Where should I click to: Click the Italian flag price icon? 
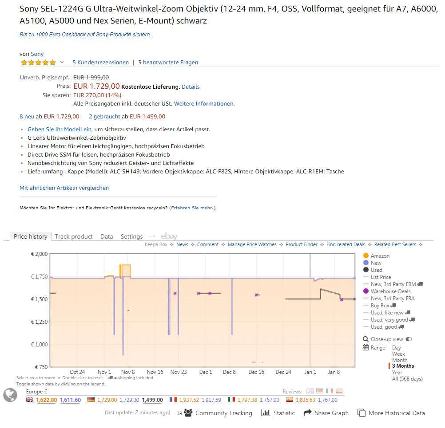click(x=230, y=400)
